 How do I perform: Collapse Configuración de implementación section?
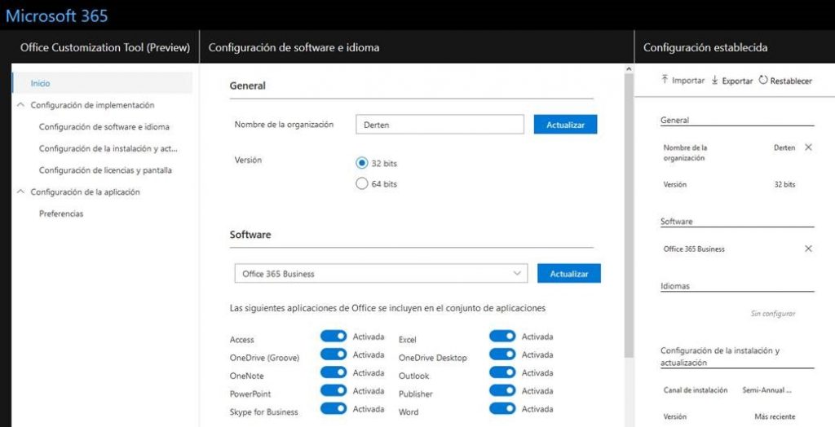pos(20,105)
